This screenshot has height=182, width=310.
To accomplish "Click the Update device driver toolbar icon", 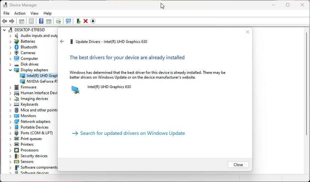I will coord(58,21).
